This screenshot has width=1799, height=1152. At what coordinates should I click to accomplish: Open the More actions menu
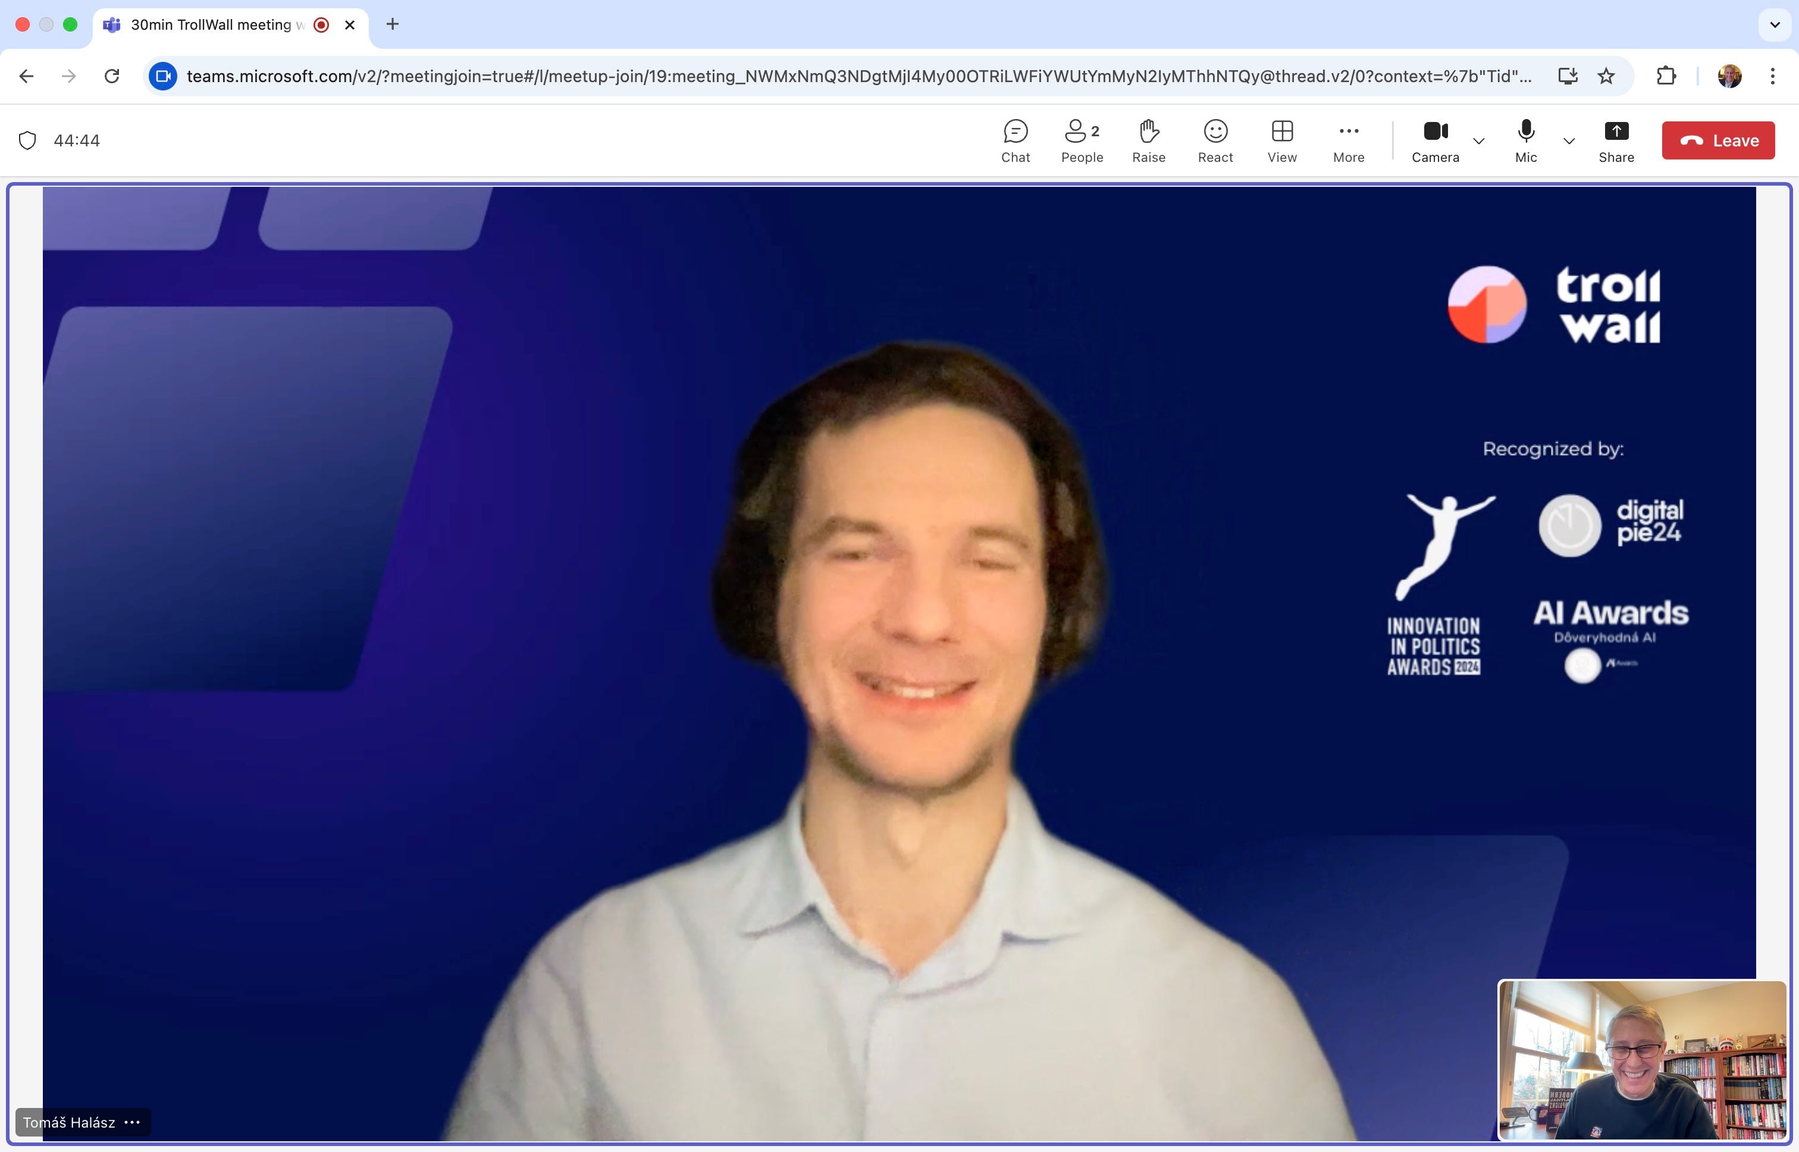pos(1348,140)
